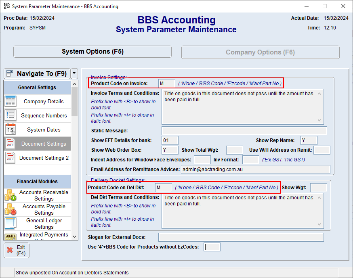Viewport: 353px width, 278px height.
Task: Select the Accounts Payable Settings icon
Action: coord(10,209)
